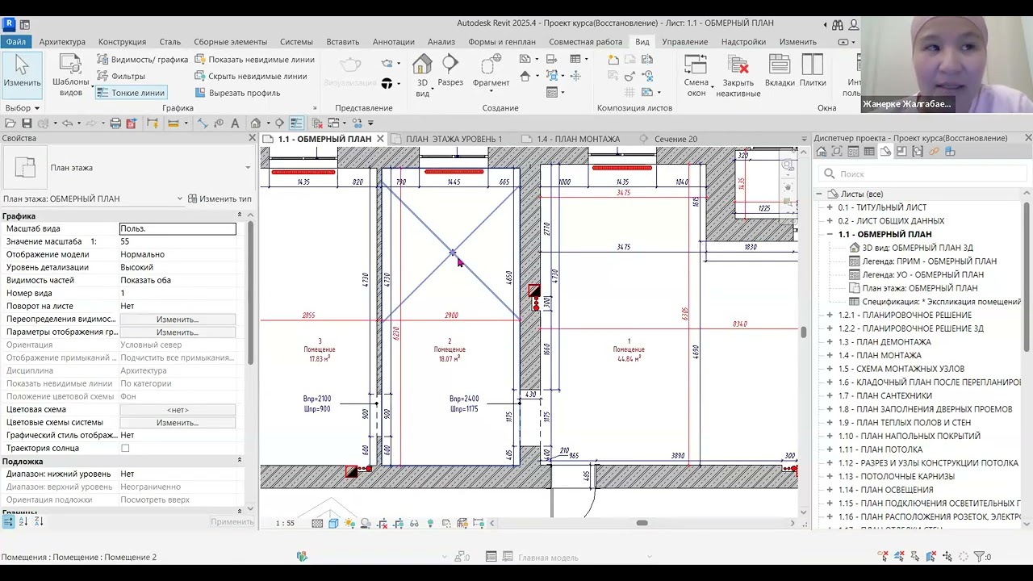Collapse the Подложка properties section

point(240,461)
